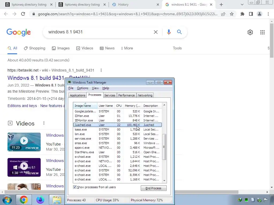
Task: Switch to Networking tab
Action: (x=145, y=95)
